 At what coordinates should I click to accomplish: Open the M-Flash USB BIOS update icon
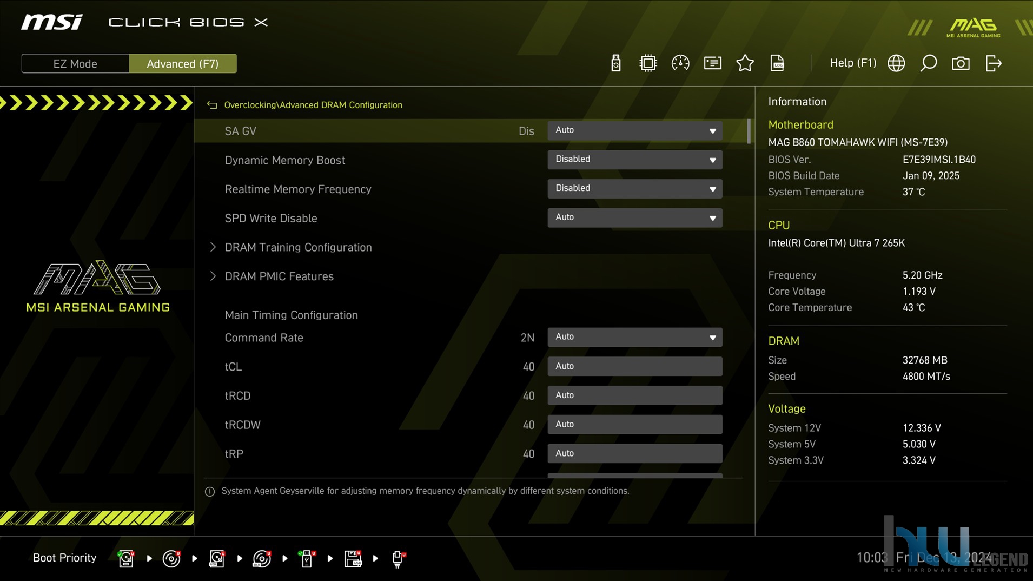click(x=615, y=63)
